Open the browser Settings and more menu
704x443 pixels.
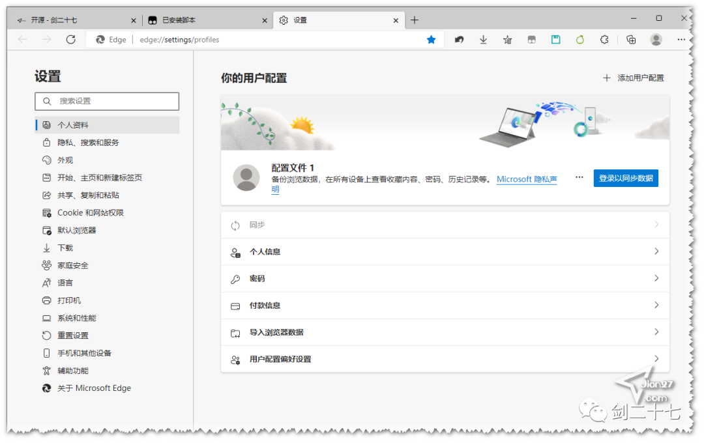(x=681, y=40)
